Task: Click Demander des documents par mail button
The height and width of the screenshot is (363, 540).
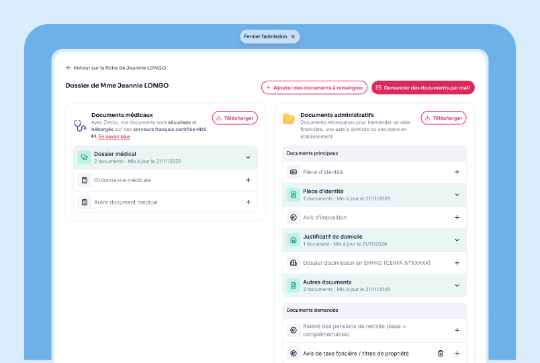Action: [423, 87]
